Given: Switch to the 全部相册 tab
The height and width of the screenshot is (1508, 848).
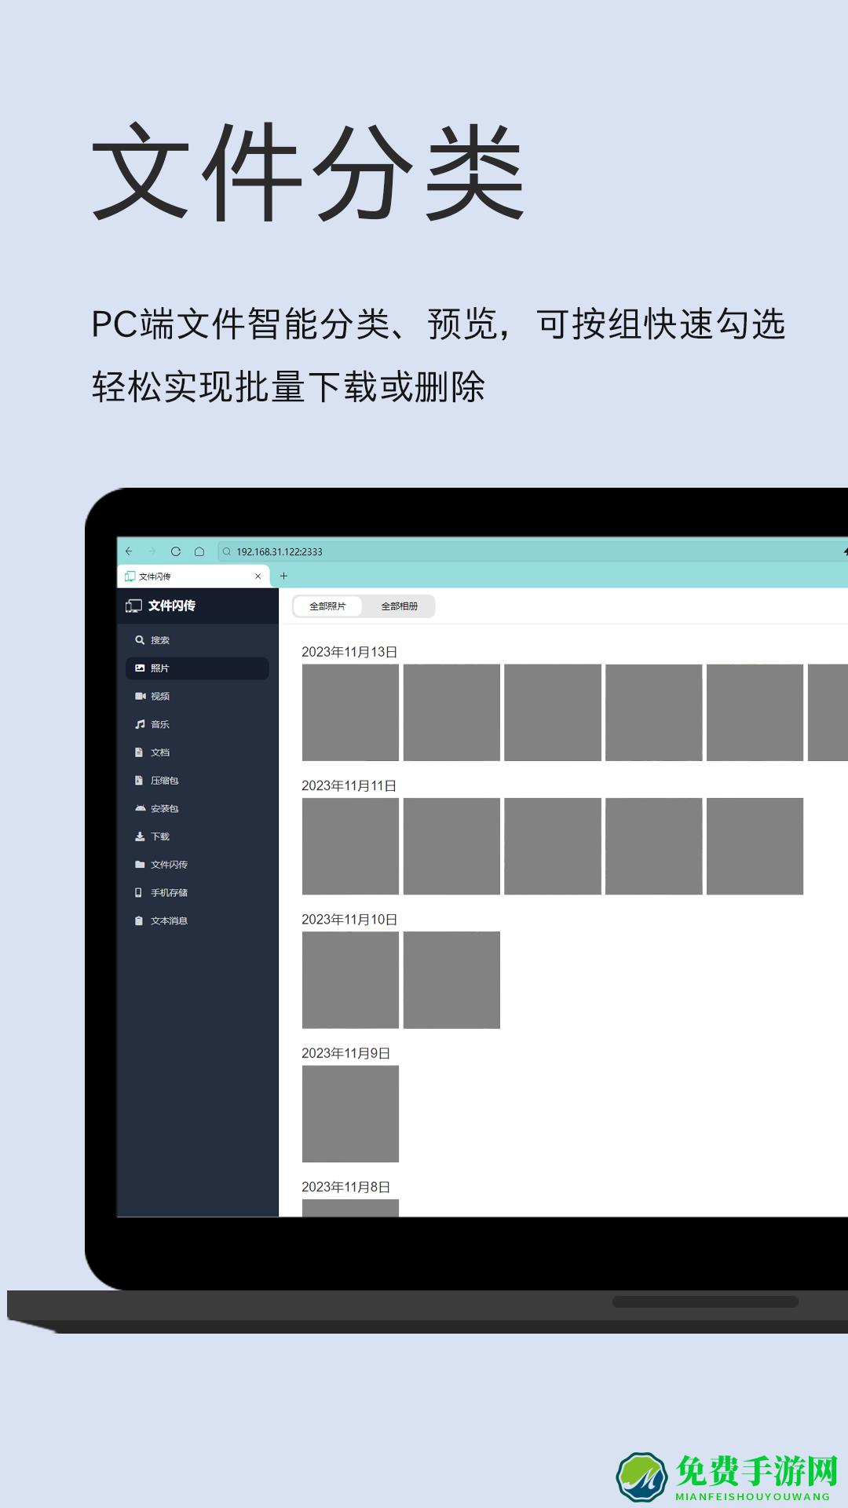Looking at the screenshot, I should point(399,606).
